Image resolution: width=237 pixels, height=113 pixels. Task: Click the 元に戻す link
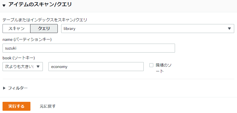click(x=48, y=106)
